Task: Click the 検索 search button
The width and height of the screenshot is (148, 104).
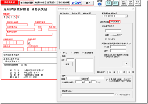Action: pos(67,64)
